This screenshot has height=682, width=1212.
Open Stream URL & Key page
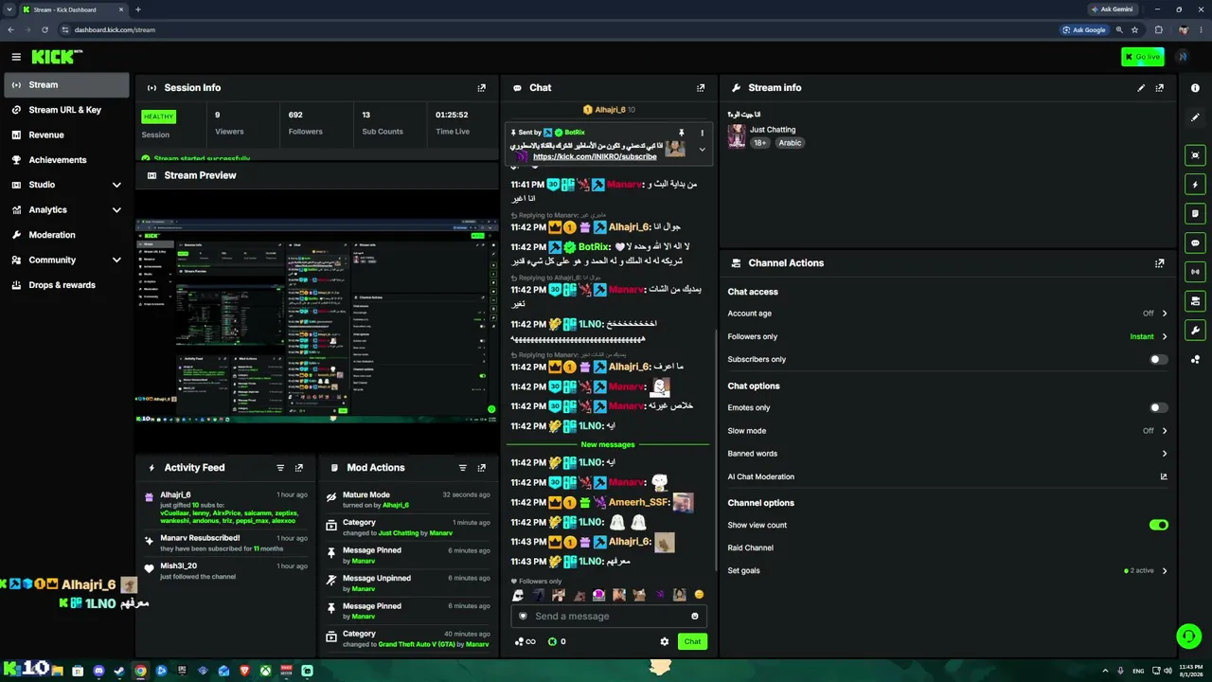click(66, 110)
